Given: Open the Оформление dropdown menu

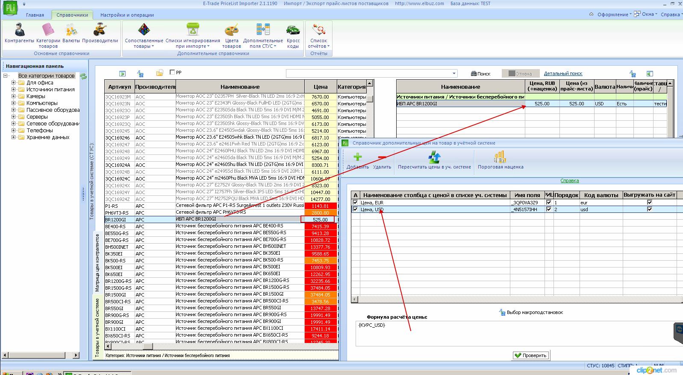Looking at the screenshot, I should click(614, 15).
